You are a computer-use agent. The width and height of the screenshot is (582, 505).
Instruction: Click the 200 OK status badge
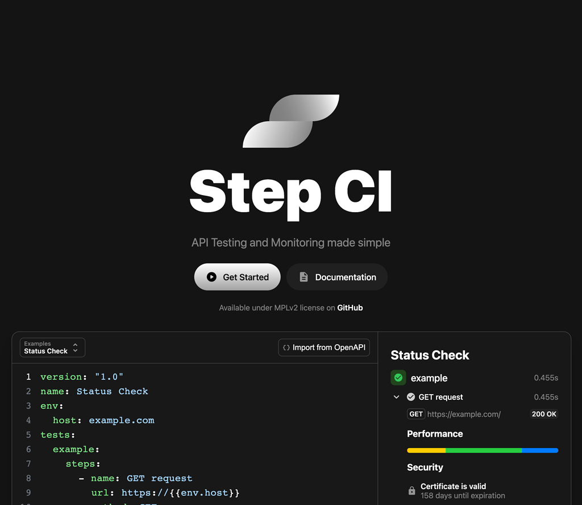pyautogui.click(x=543, y=414)
